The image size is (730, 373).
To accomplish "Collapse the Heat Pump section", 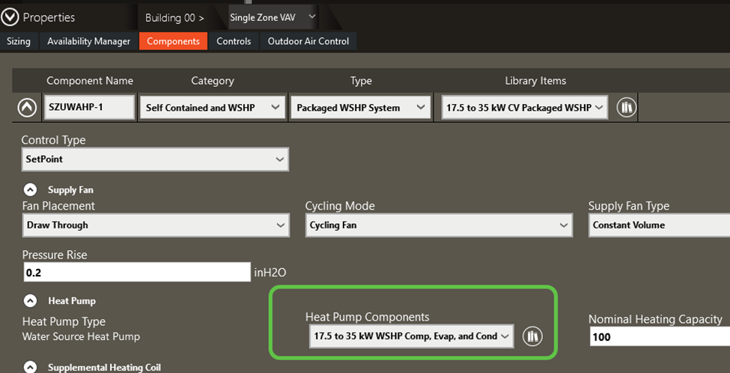I will (30, 300).
